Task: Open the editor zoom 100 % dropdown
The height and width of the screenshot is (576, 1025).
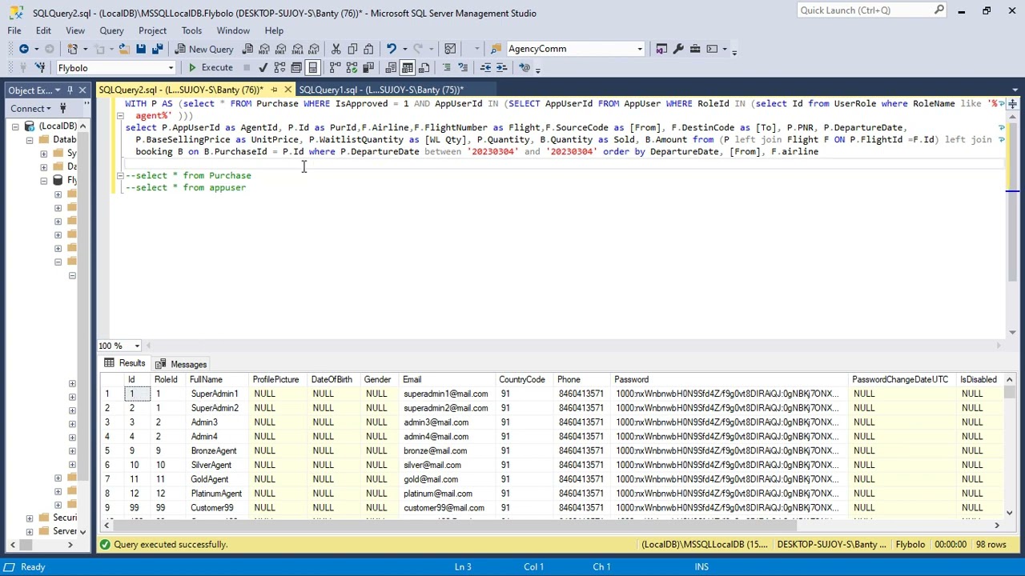Action: pyautogui.click(x=136, y=346)
